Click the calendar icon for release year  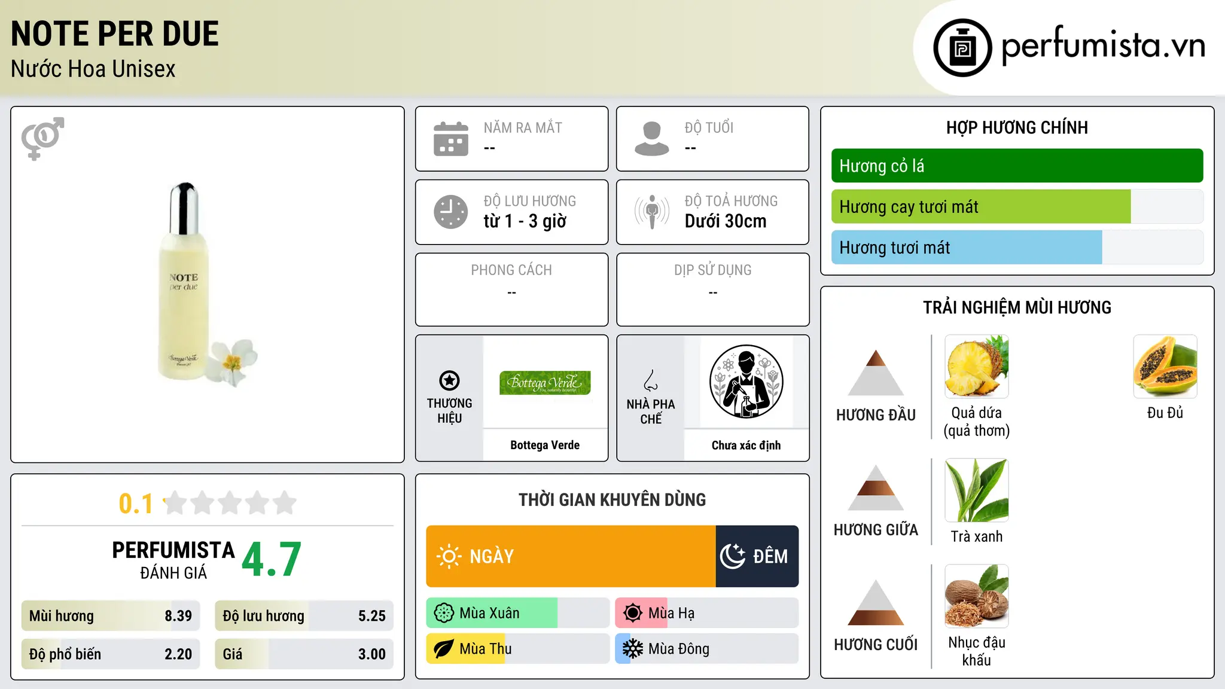451,139
